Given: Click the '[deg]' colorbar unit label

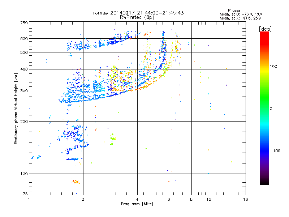Looking at the screenshot, I should (265, 29).
